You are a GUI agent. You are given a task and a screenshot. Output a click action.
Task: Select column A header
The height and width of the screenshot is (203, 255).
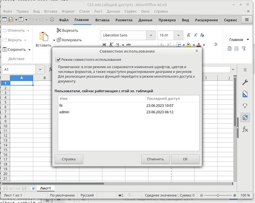click(x=22, y=78)
